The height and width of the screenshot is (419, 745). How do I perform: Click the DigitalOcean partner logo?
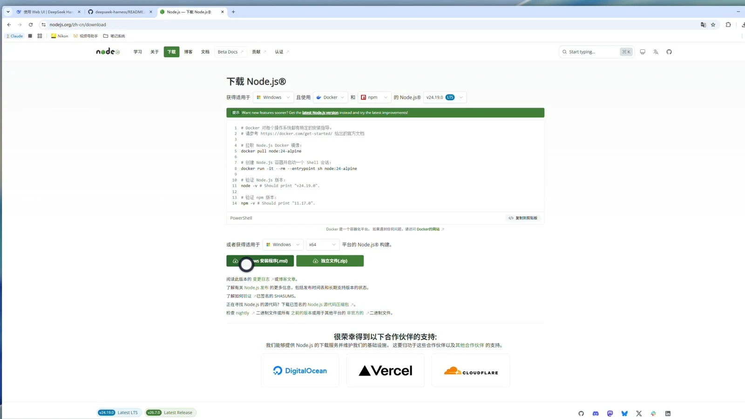pyautogui.click(x=300, y=371)
